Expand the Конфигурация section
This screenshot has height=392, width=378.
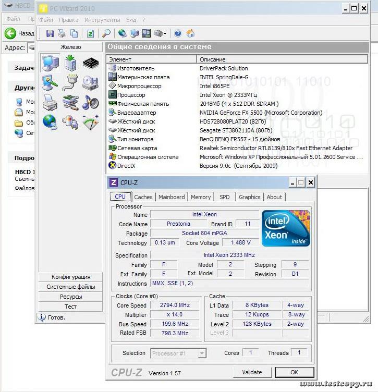coord(71,277)
